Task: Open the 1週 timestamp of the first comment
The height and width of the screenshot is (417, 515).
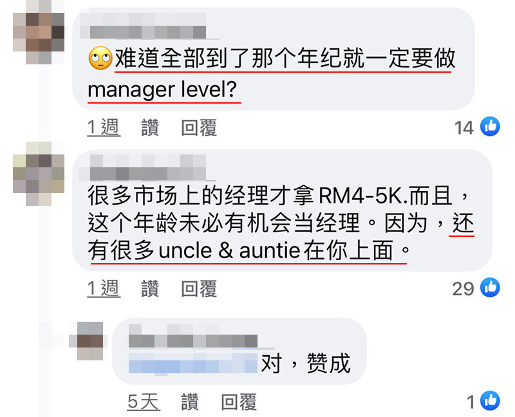Action: click(x=104, y=127)
